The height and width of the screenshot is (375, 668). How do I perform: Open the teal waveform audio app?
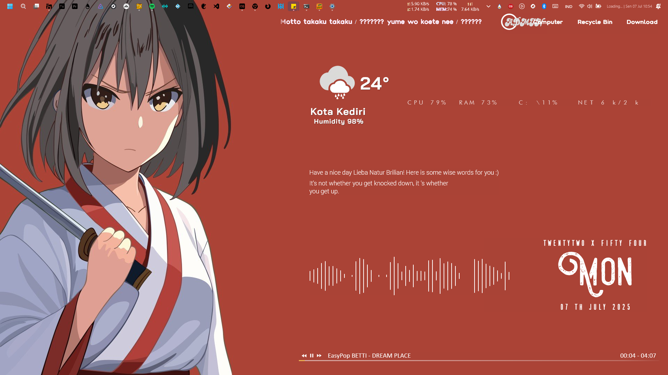click(x=165, y=6)
